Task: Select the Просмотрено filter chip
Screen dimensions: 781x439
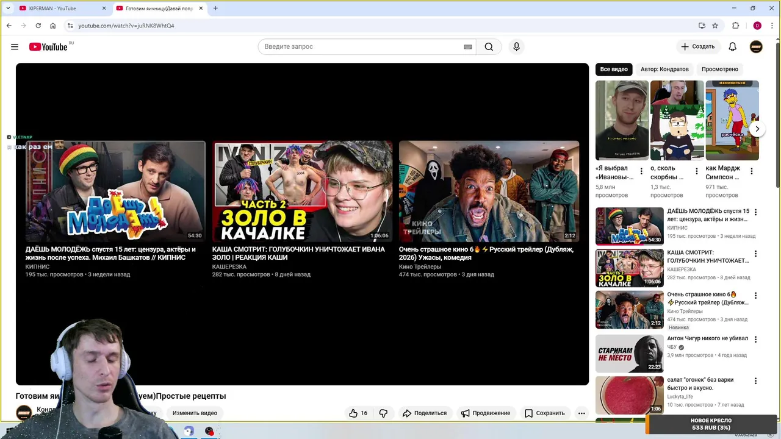Action: click(720, 70)
